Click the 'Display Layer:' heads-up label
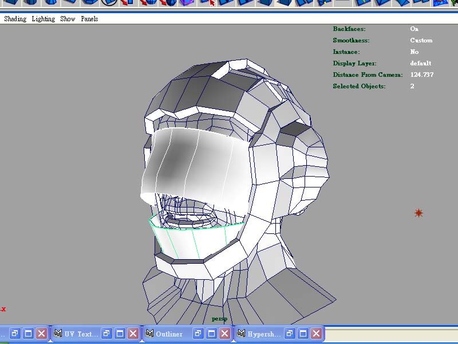Screen dimensions: 458x344 [354, 63]
